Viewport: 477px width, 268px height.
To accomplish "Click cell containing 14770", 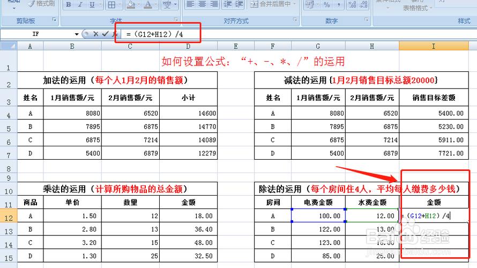I will coord(188,126).
